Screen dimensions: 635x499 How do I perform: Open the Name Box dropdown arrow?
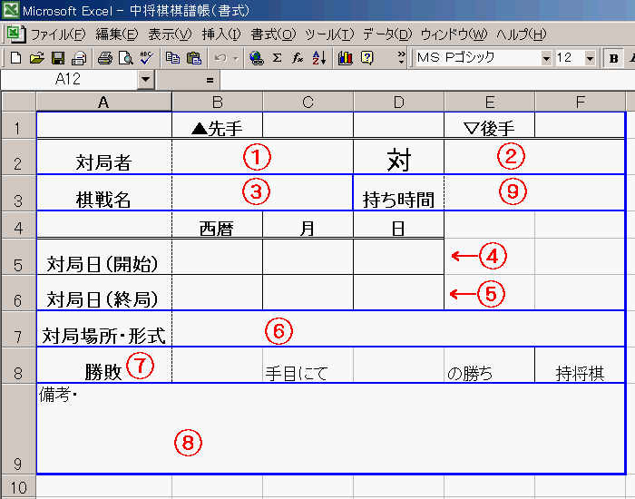pyautogui.click(x=146, y=80)
